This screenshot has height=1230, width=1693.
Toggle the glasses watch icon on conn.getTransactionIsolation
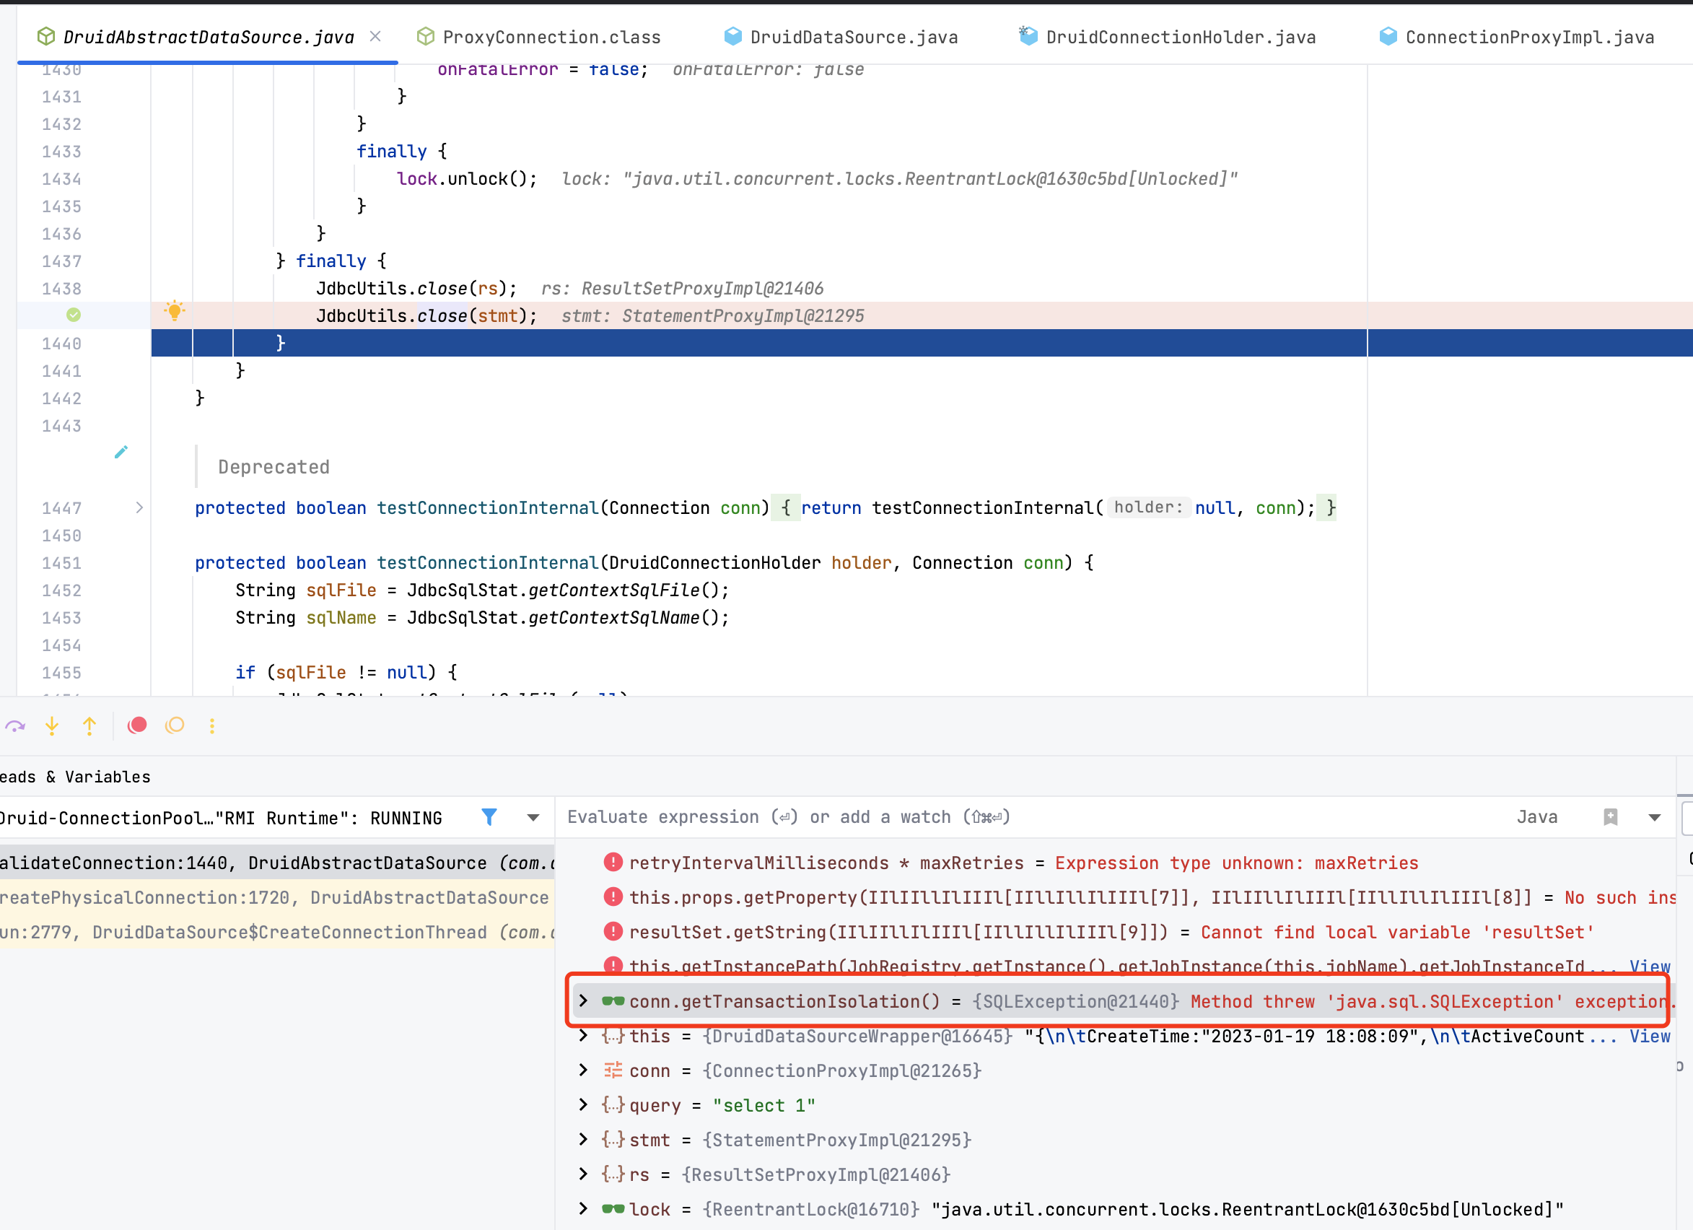pyautogui.click(x=612, y=1000)
